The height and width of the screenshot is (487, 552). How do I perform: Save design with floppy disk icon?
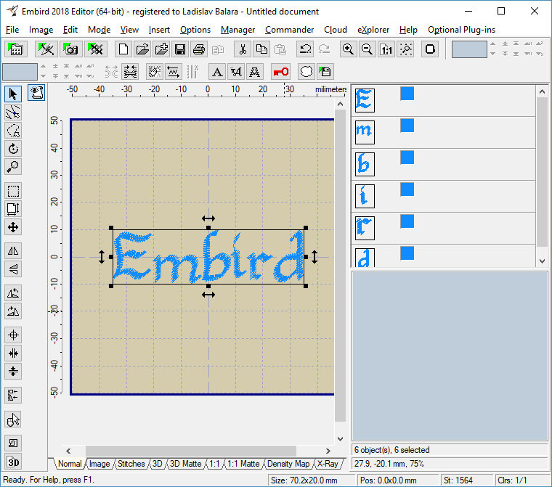pyautogui.click(x=180, y=49)
